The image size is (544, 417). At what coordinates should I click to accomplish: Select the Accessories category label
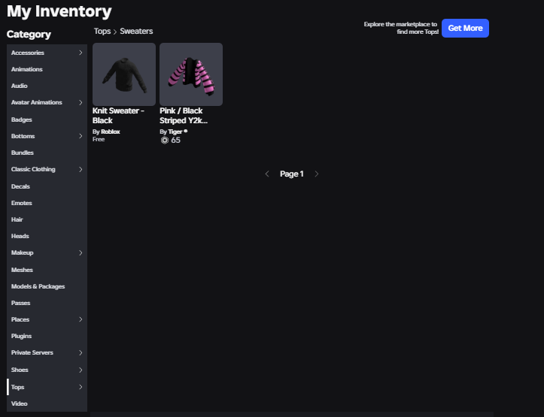tap(27, 53)
